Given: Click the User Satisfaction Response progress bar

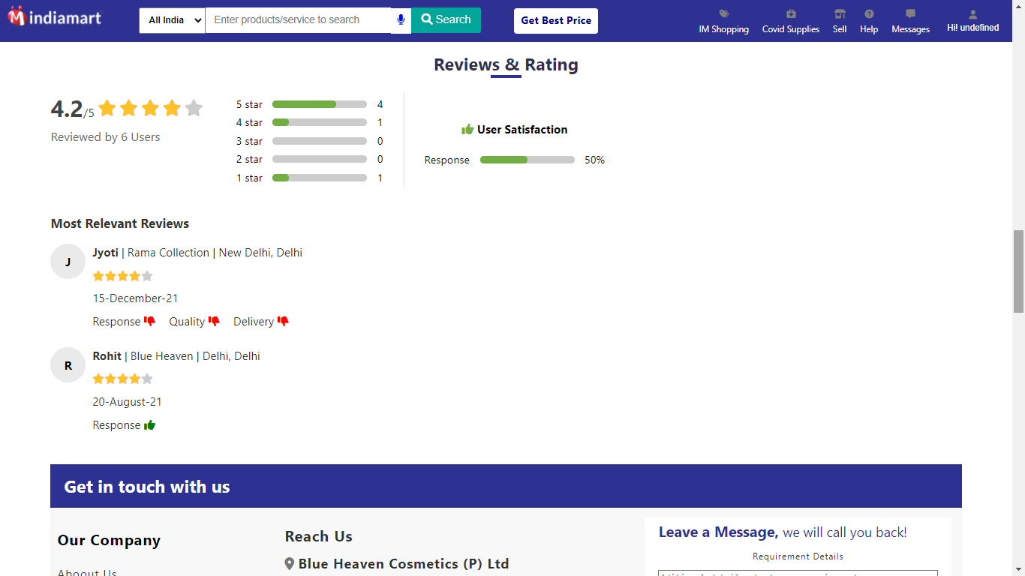Looking at the screenshot, I should pyautogui.click(x=527, y=160).
